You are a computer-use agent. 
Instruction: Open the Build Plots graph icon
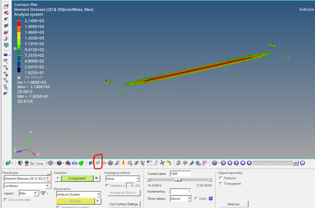click(x=204, y=163)
